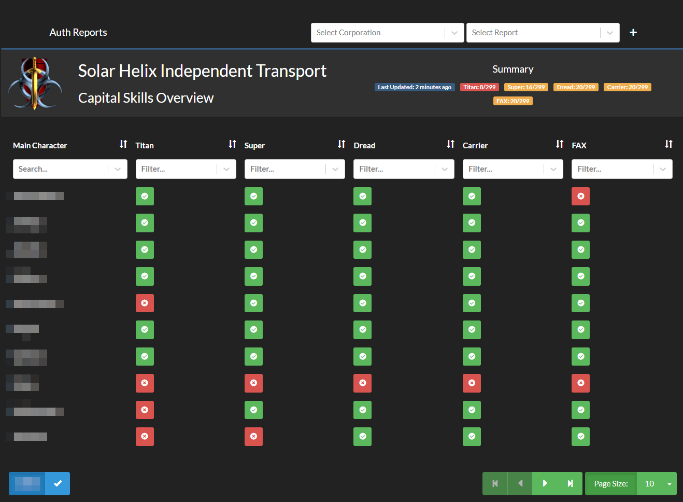Jump to the last page of results
Screen dimensions: 683x502
570,483
